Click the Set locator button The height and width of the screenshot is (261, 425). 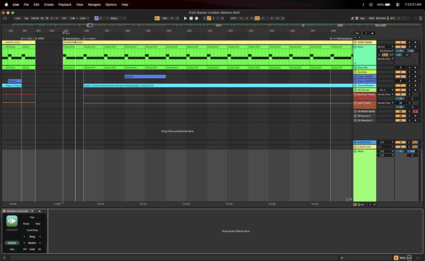click(x=357, y=33)
